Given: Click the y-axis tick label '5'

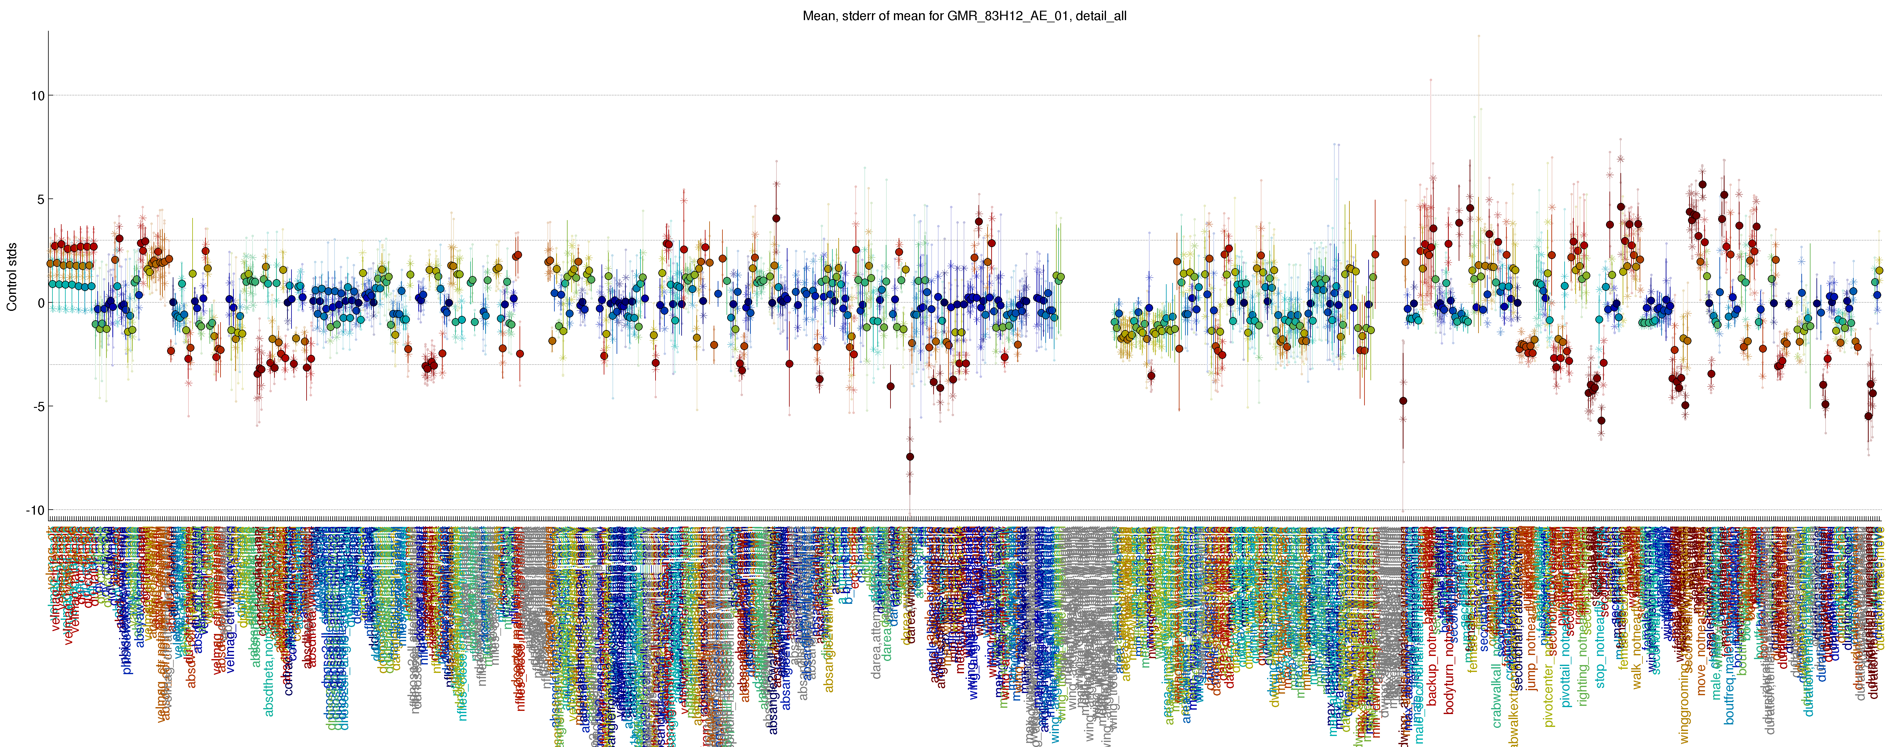Looking at the screenshot, I should coord(41,199).
